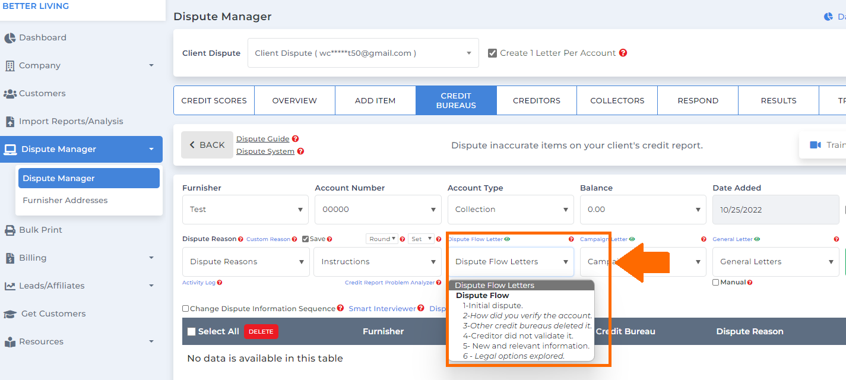Click the Bulk Print printer icon

tap(9, 230)
